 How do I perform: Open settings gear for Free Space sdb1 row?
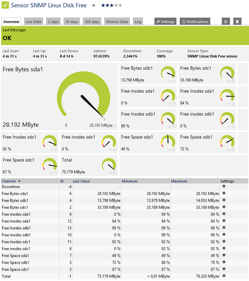(x=224, y=262)
